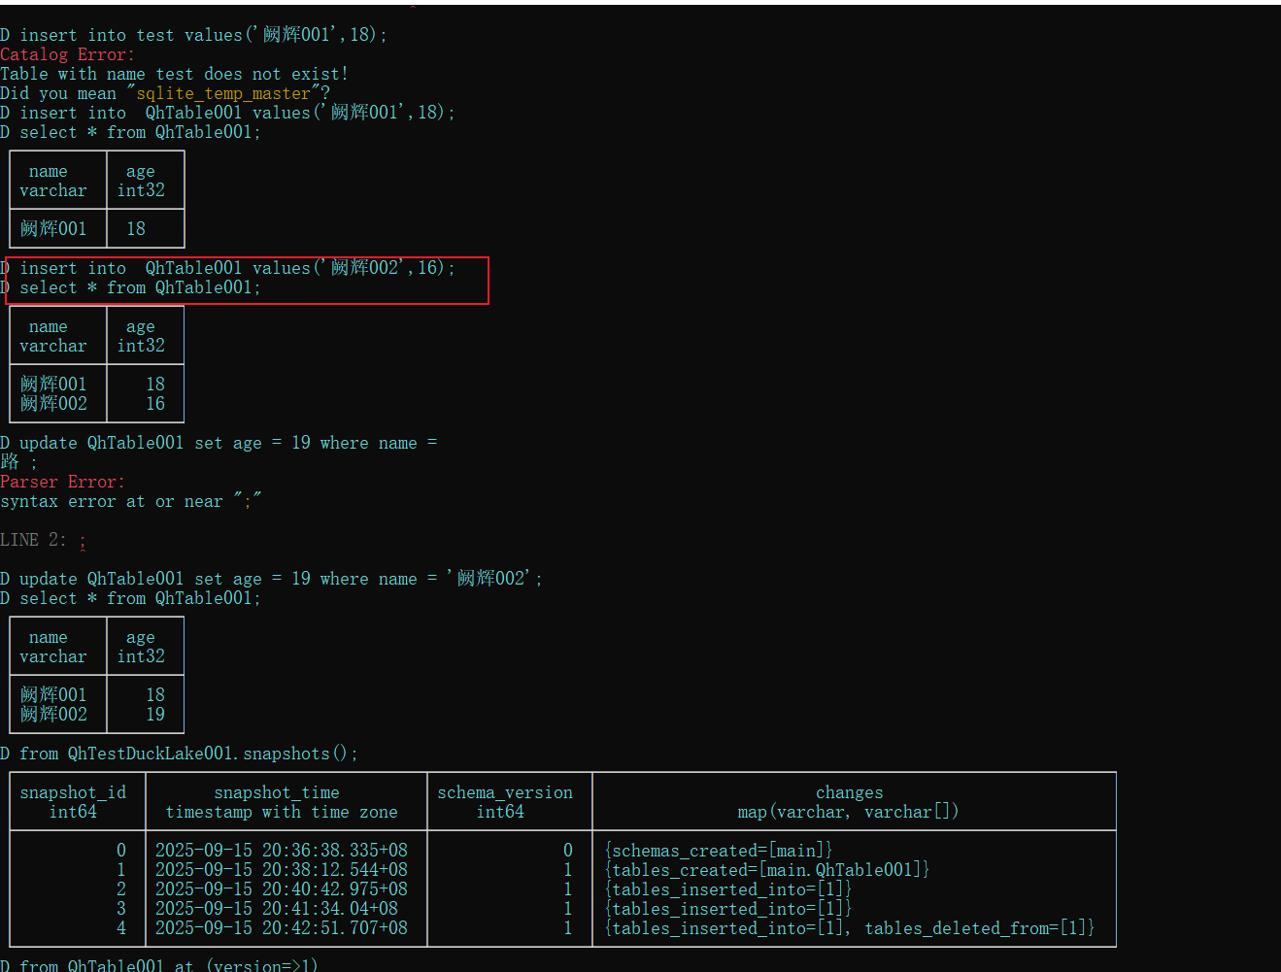Click the LINE 2 error indicator

pyautogui.click(x=39, y=539)
